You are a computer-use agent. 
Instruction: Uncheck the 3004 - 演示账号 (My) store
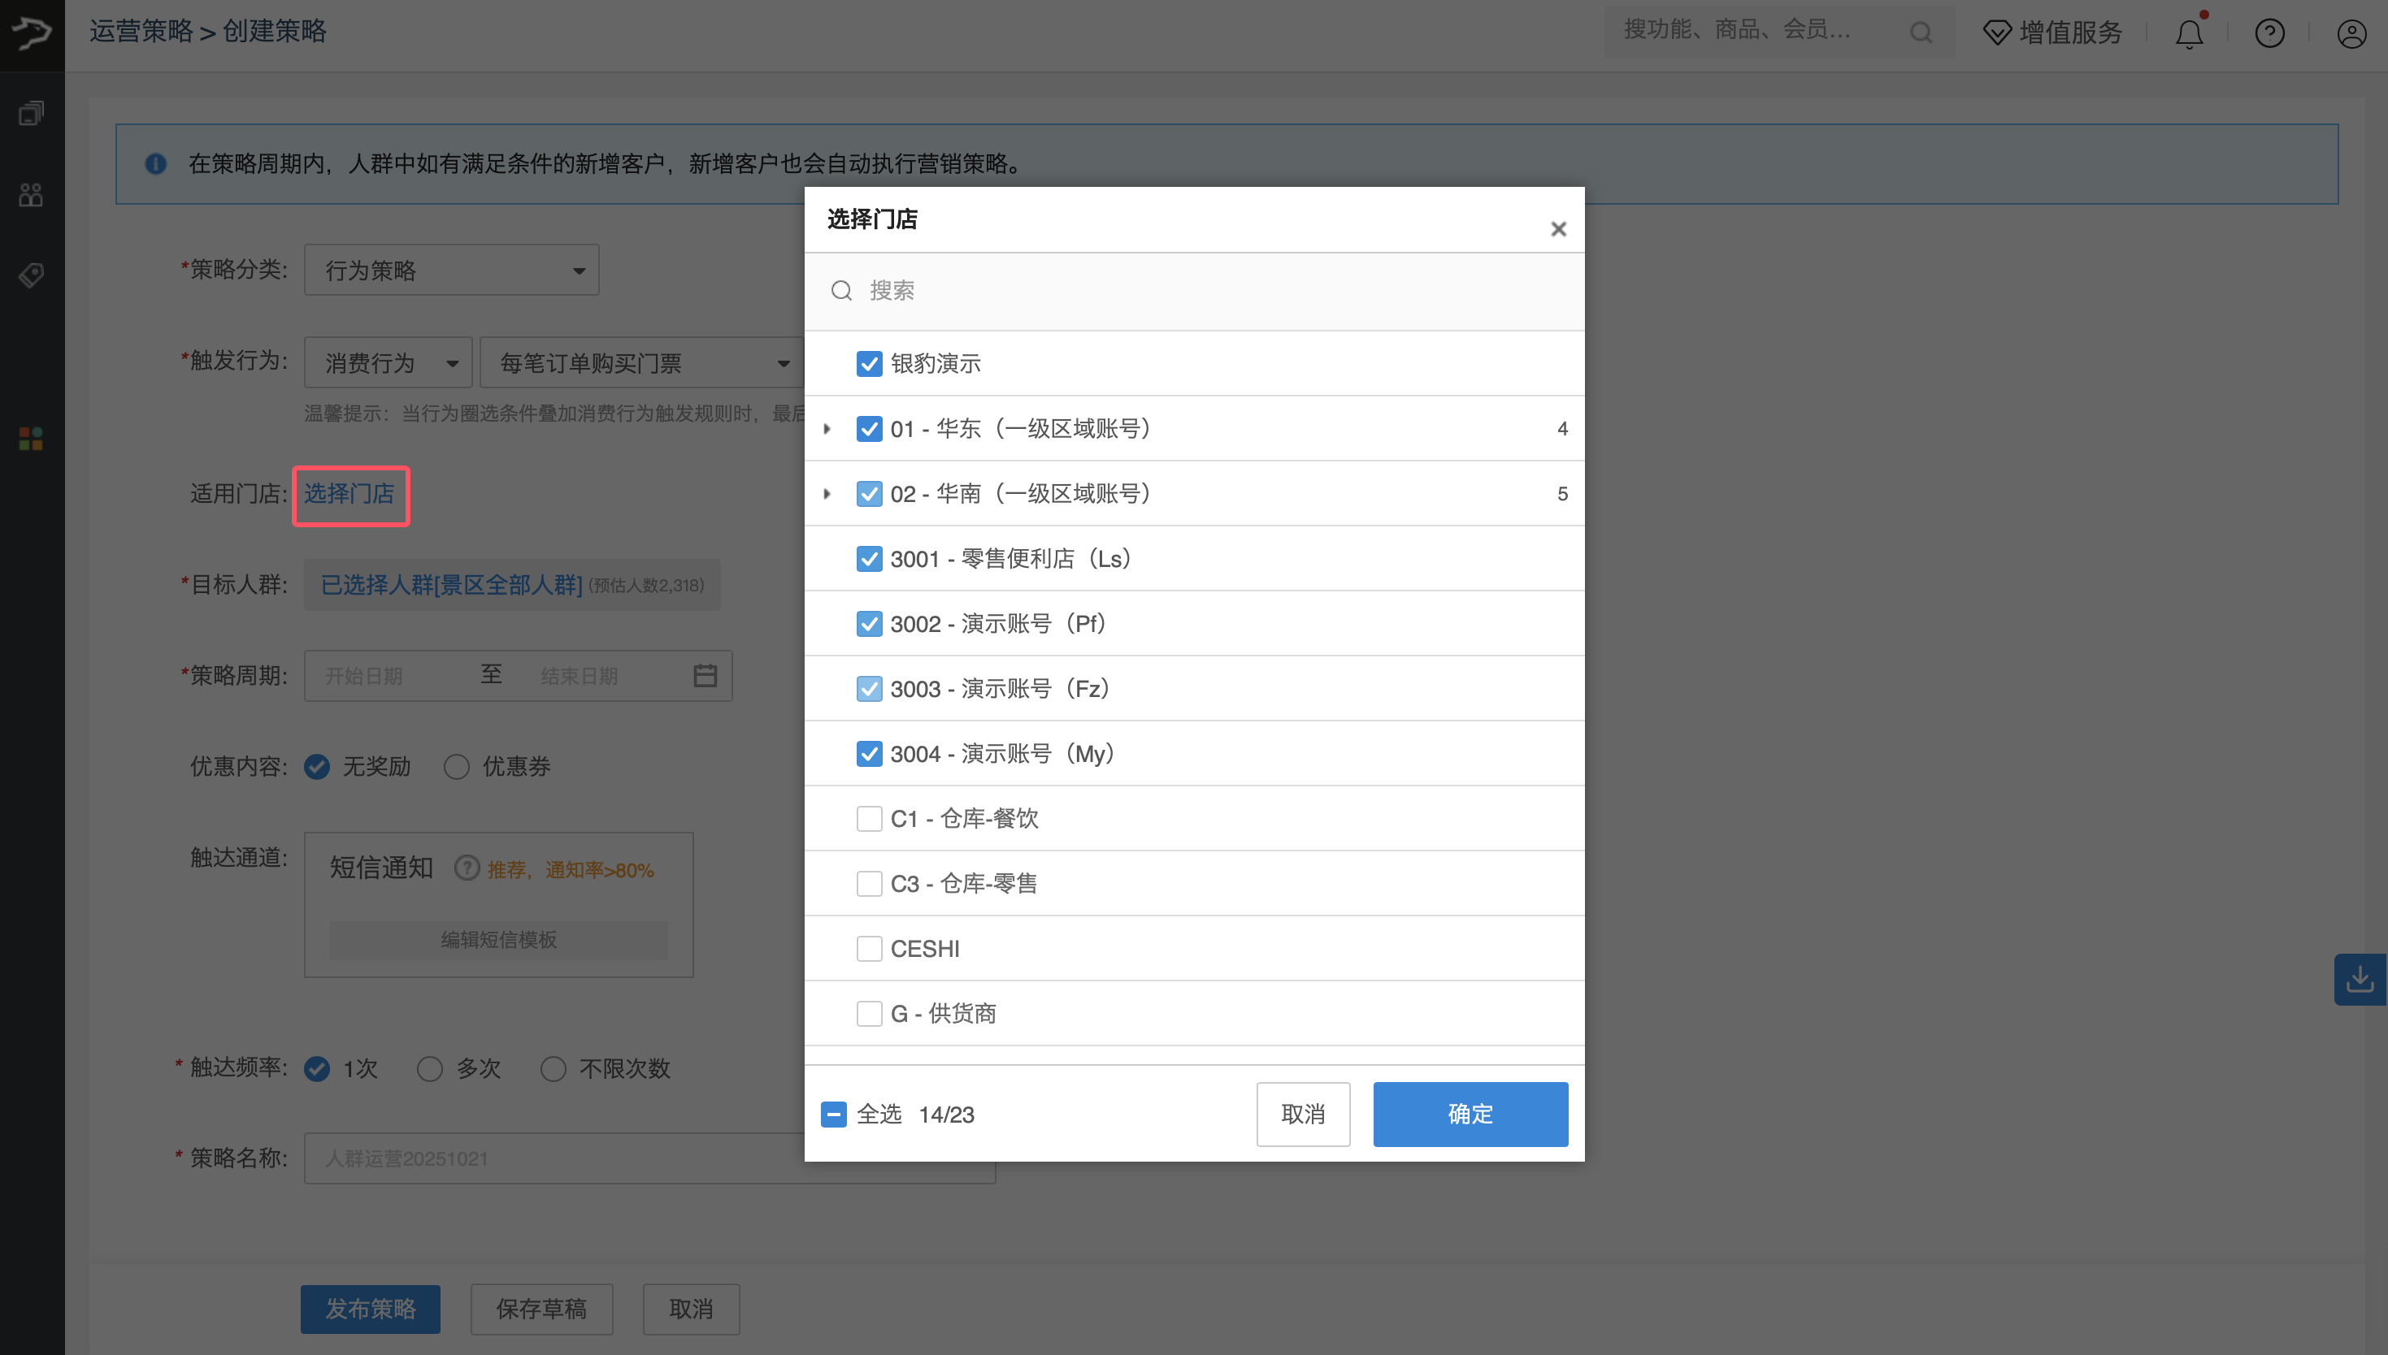tap(869, 753)
